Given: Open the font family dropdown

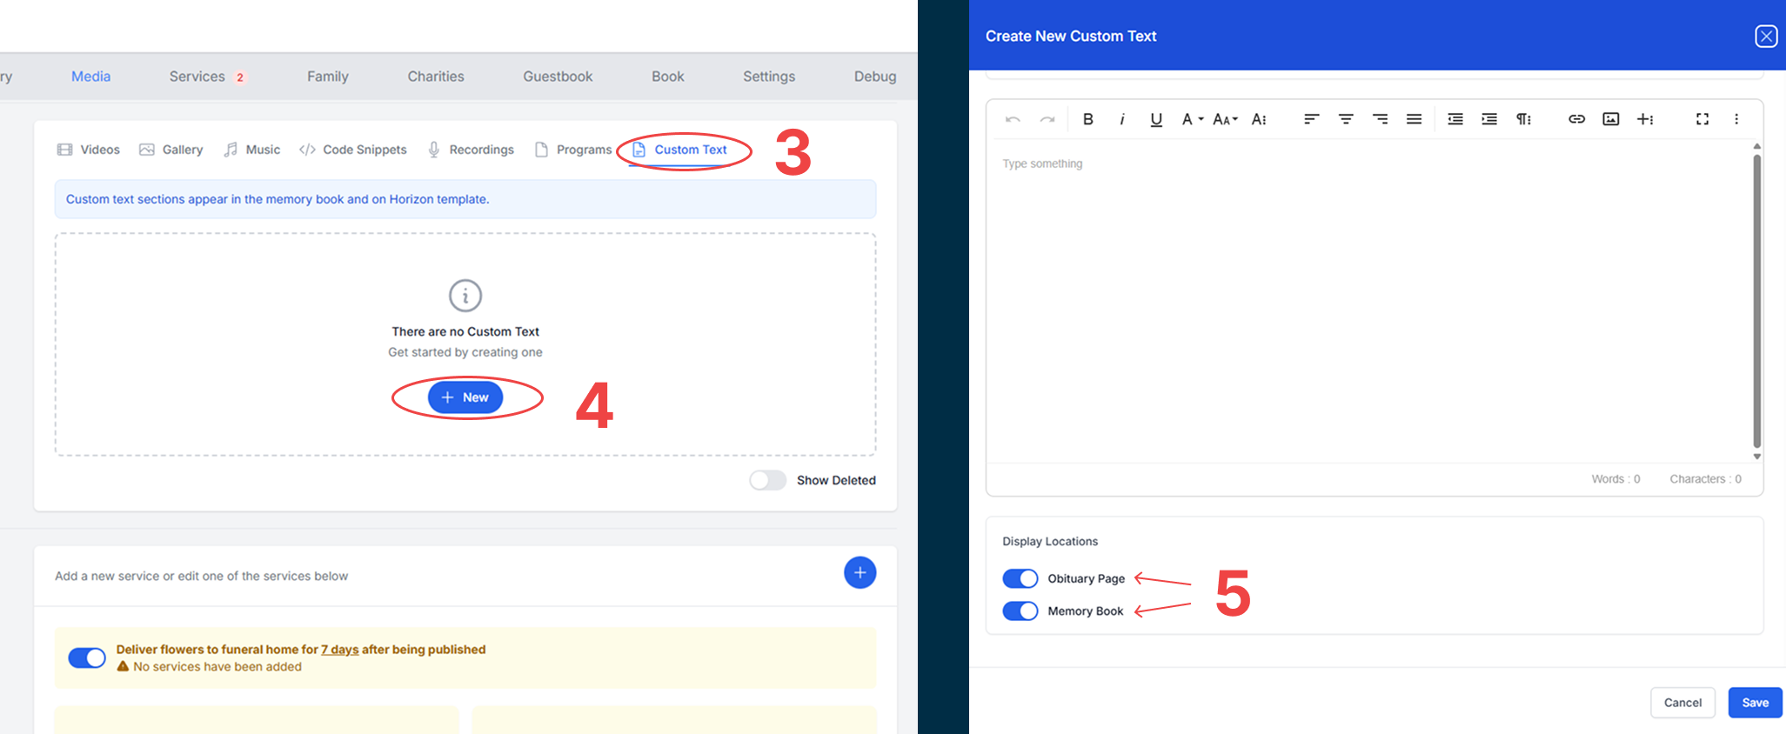Looking at the screenshot, I should (x=1192, y=119).
